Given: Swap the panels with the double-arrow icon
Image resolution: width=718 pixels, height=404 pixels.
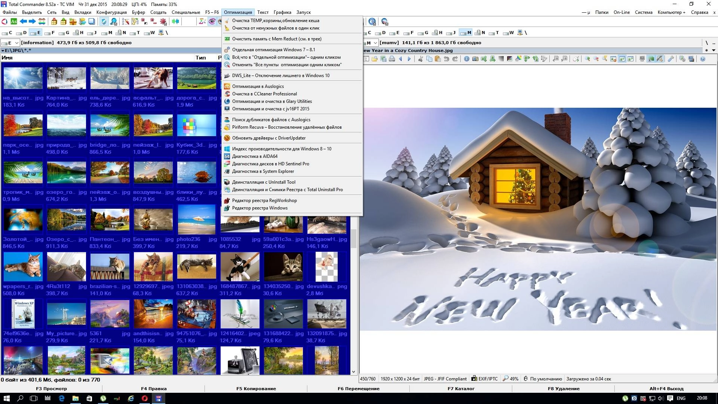Looking at the screenshot, I should [x=42, y=21].
